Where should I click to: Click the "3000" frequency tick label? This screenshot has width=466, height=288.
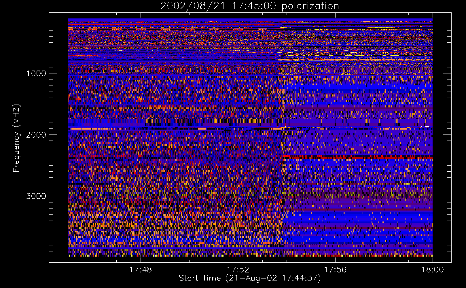(36, 196)
